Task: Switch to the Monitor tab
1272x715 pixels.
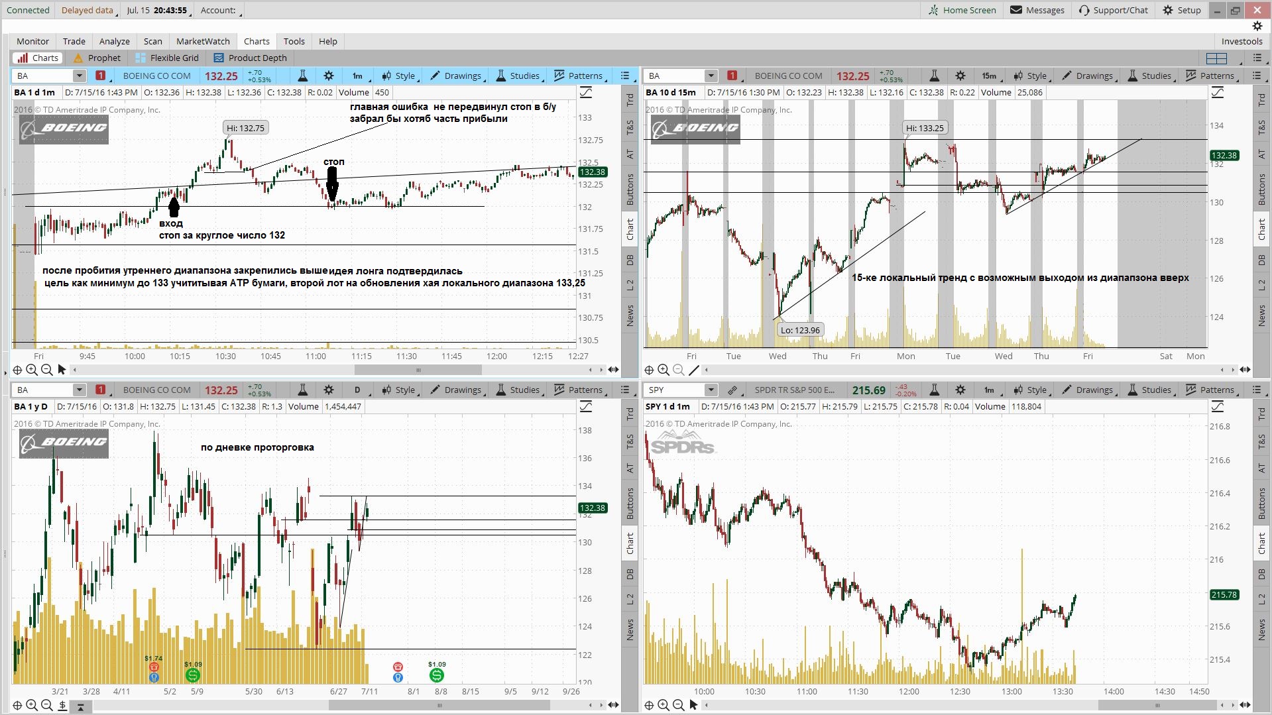Action: click(x=32, y=41)
